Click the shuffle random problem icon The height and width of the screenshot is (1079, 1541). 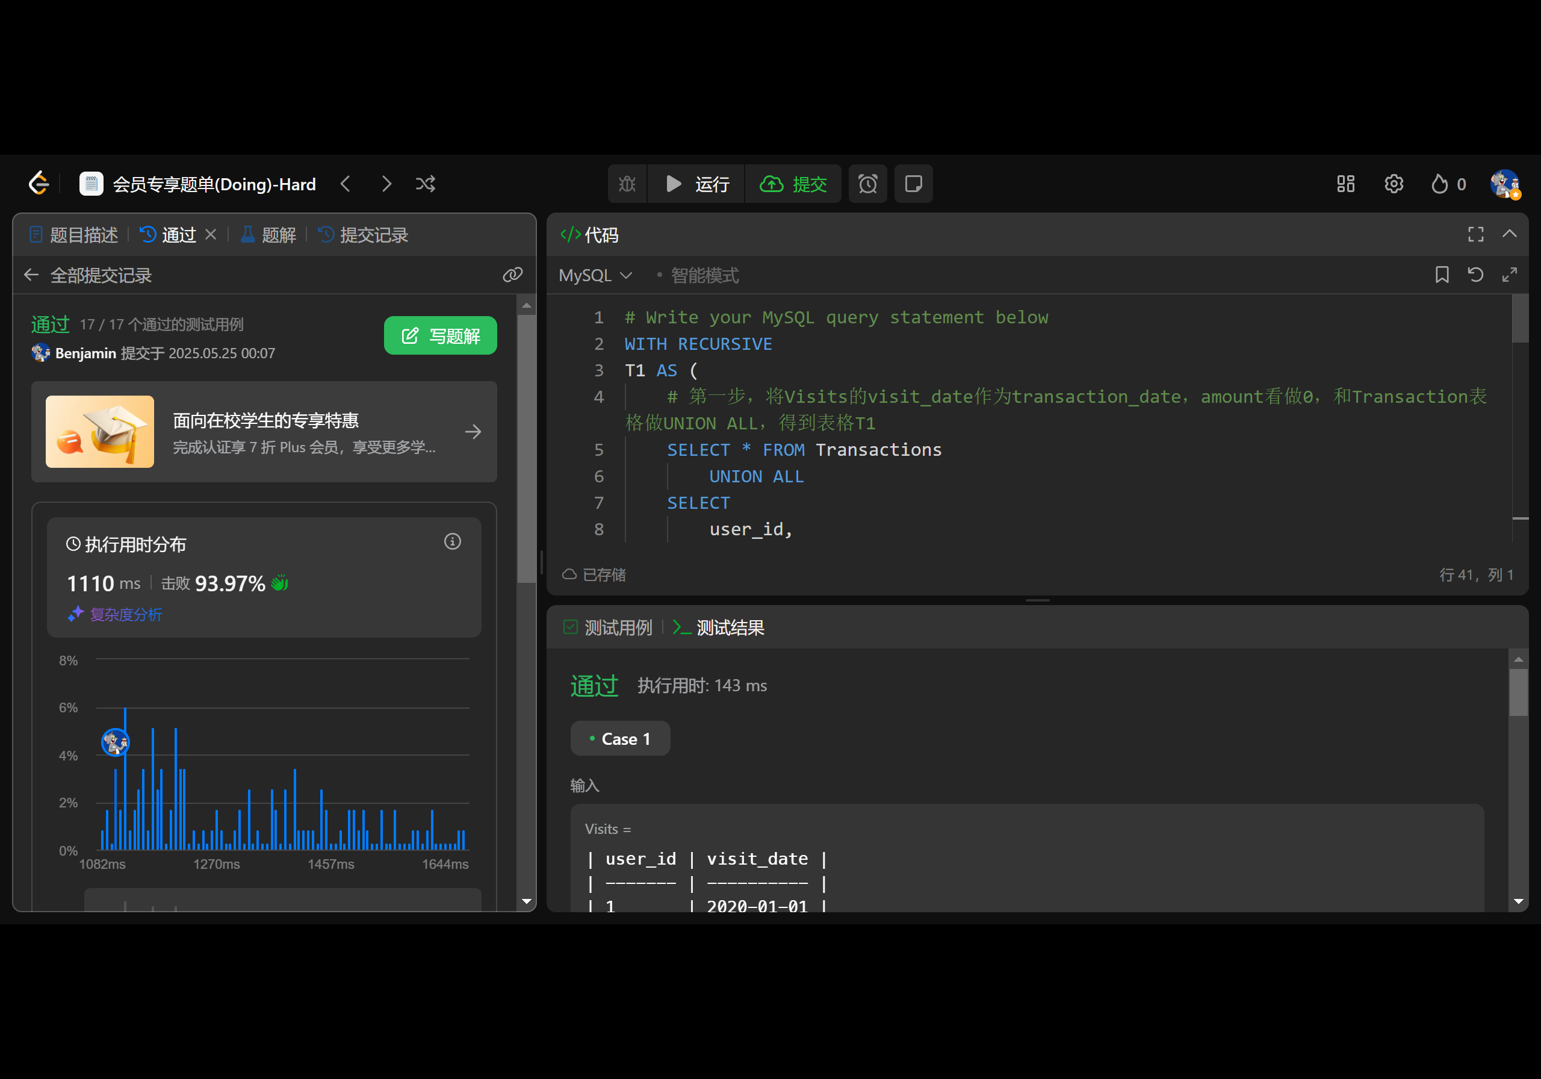click(426, 184)
